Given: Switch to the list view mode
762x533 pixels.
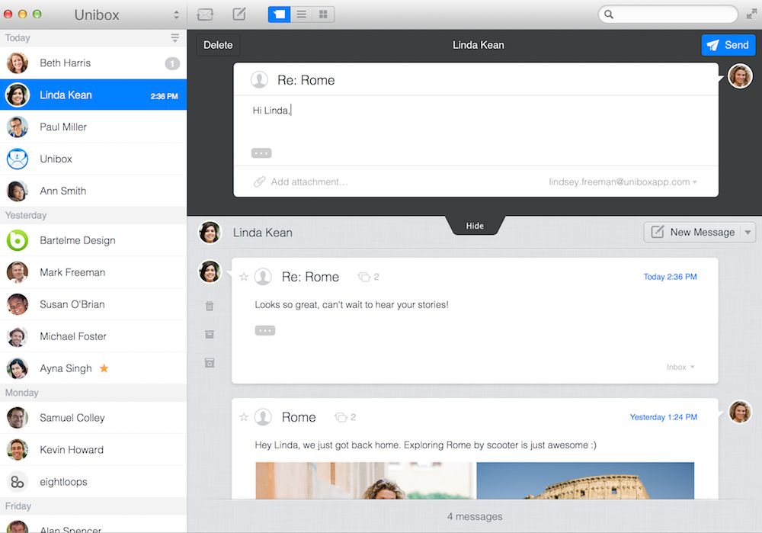Looking at the screenshot, I should 301,14.
